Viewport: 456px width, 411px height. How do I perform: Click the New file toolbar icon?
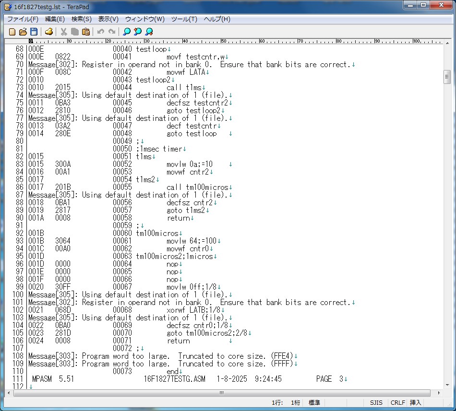point(12,32)
